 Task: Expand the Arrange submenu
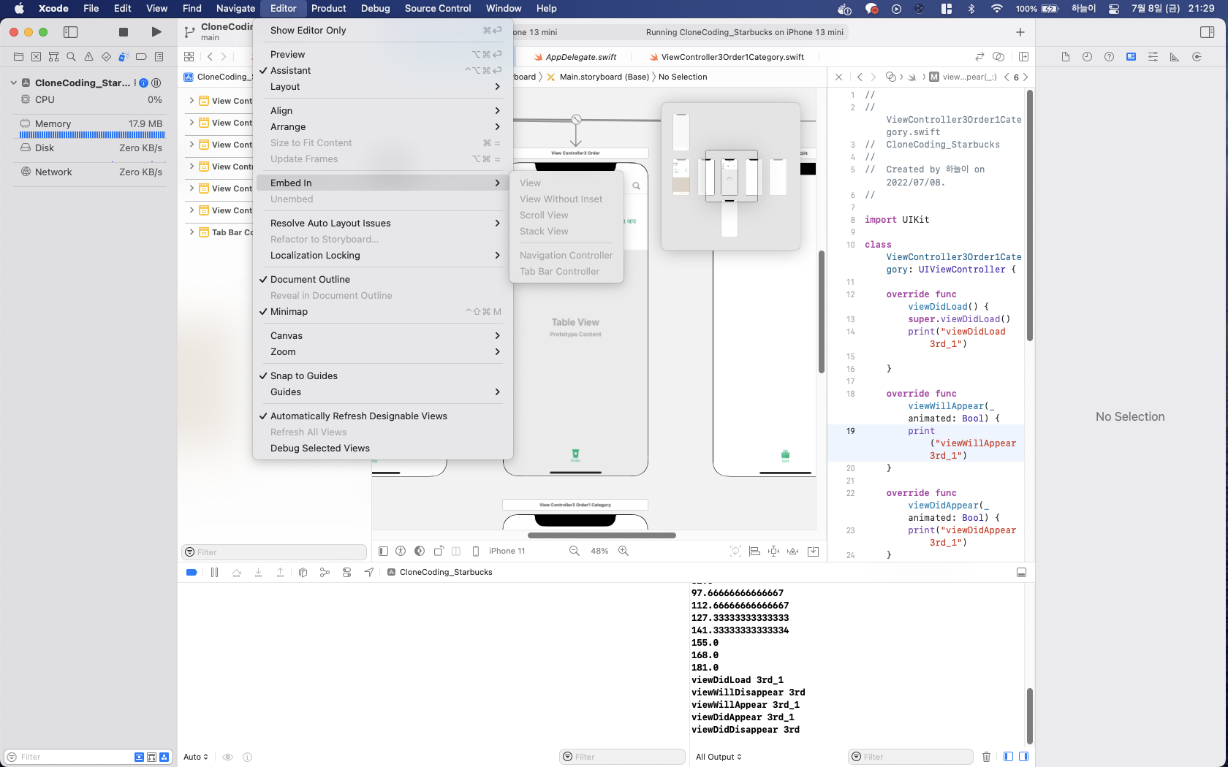tap(382, 127)
